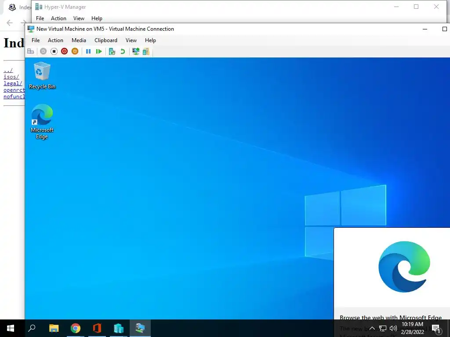
Task: Open the Clipboard menu
Action: coord(106,40)
